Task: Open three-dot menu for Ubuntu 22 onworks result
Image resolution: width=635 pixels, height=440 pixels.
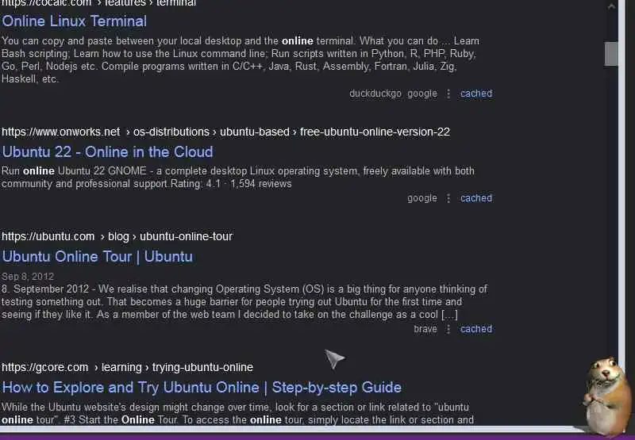Action: click(x=448, y=198)
